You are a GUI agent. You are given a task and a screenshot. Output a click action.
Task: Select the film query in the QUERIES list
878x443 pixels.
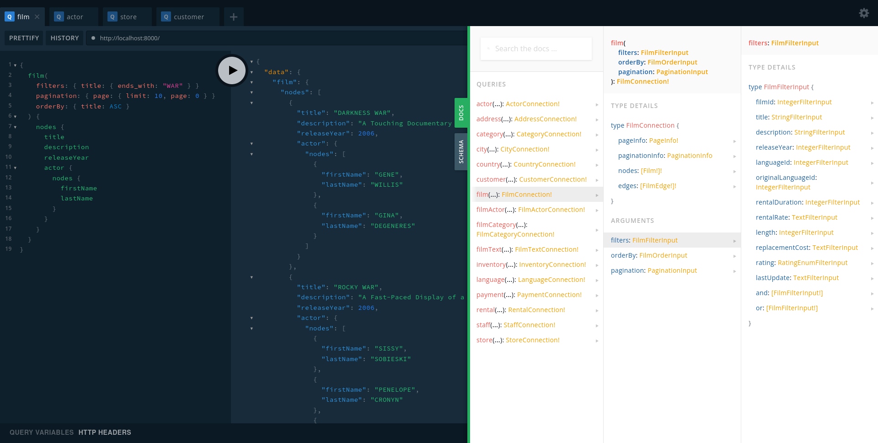coord(482,194)
